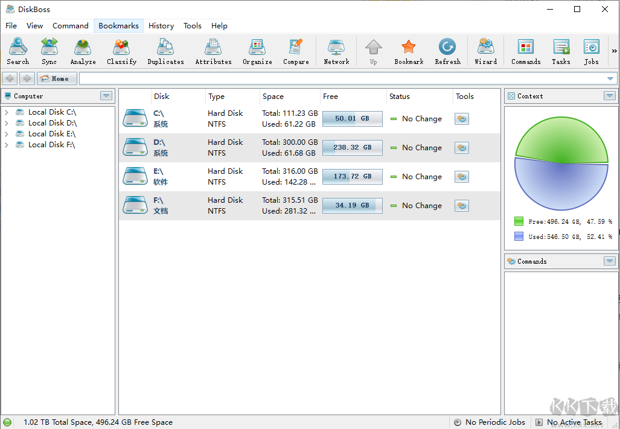Click the green status indicator in status bar
Image resolution: width=620 pixels, height=429 pixels.
point(7,422)
